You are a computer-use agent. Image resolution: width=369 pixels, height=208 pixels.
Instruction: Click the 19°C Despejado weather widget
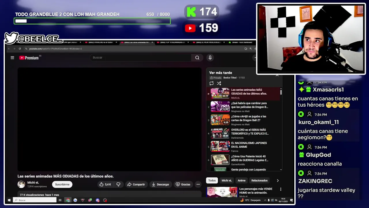[x=251, y=200]
